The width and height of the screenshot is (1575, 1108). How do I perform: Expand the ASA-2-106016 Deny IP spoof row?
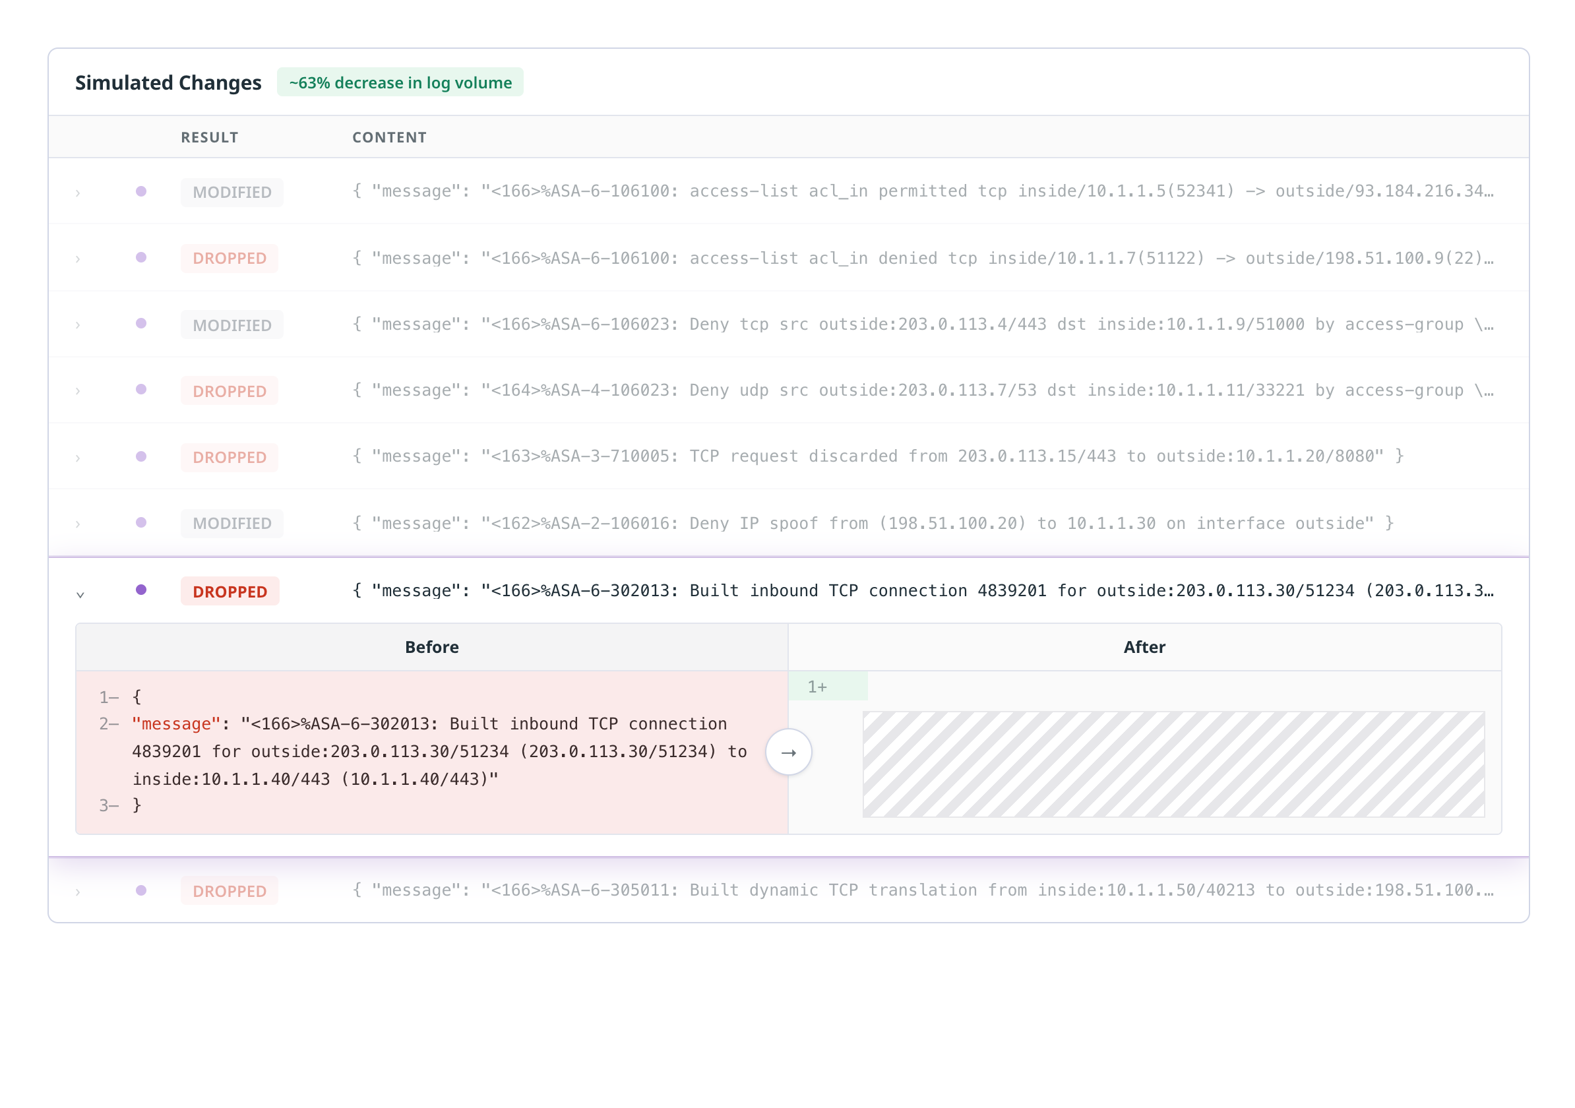click(78, 524)
